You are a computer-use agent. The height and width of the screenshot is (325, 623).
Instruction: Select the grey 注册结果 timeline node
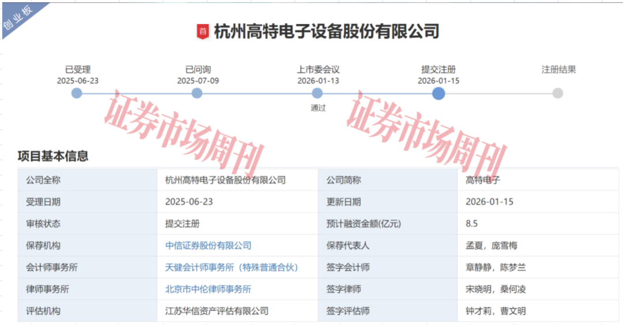coord(558,93)
